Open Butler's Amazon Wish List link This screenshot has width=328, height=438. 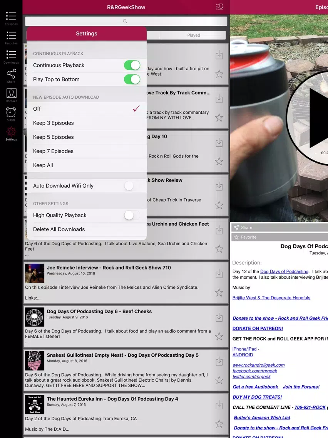click(262, 418)
